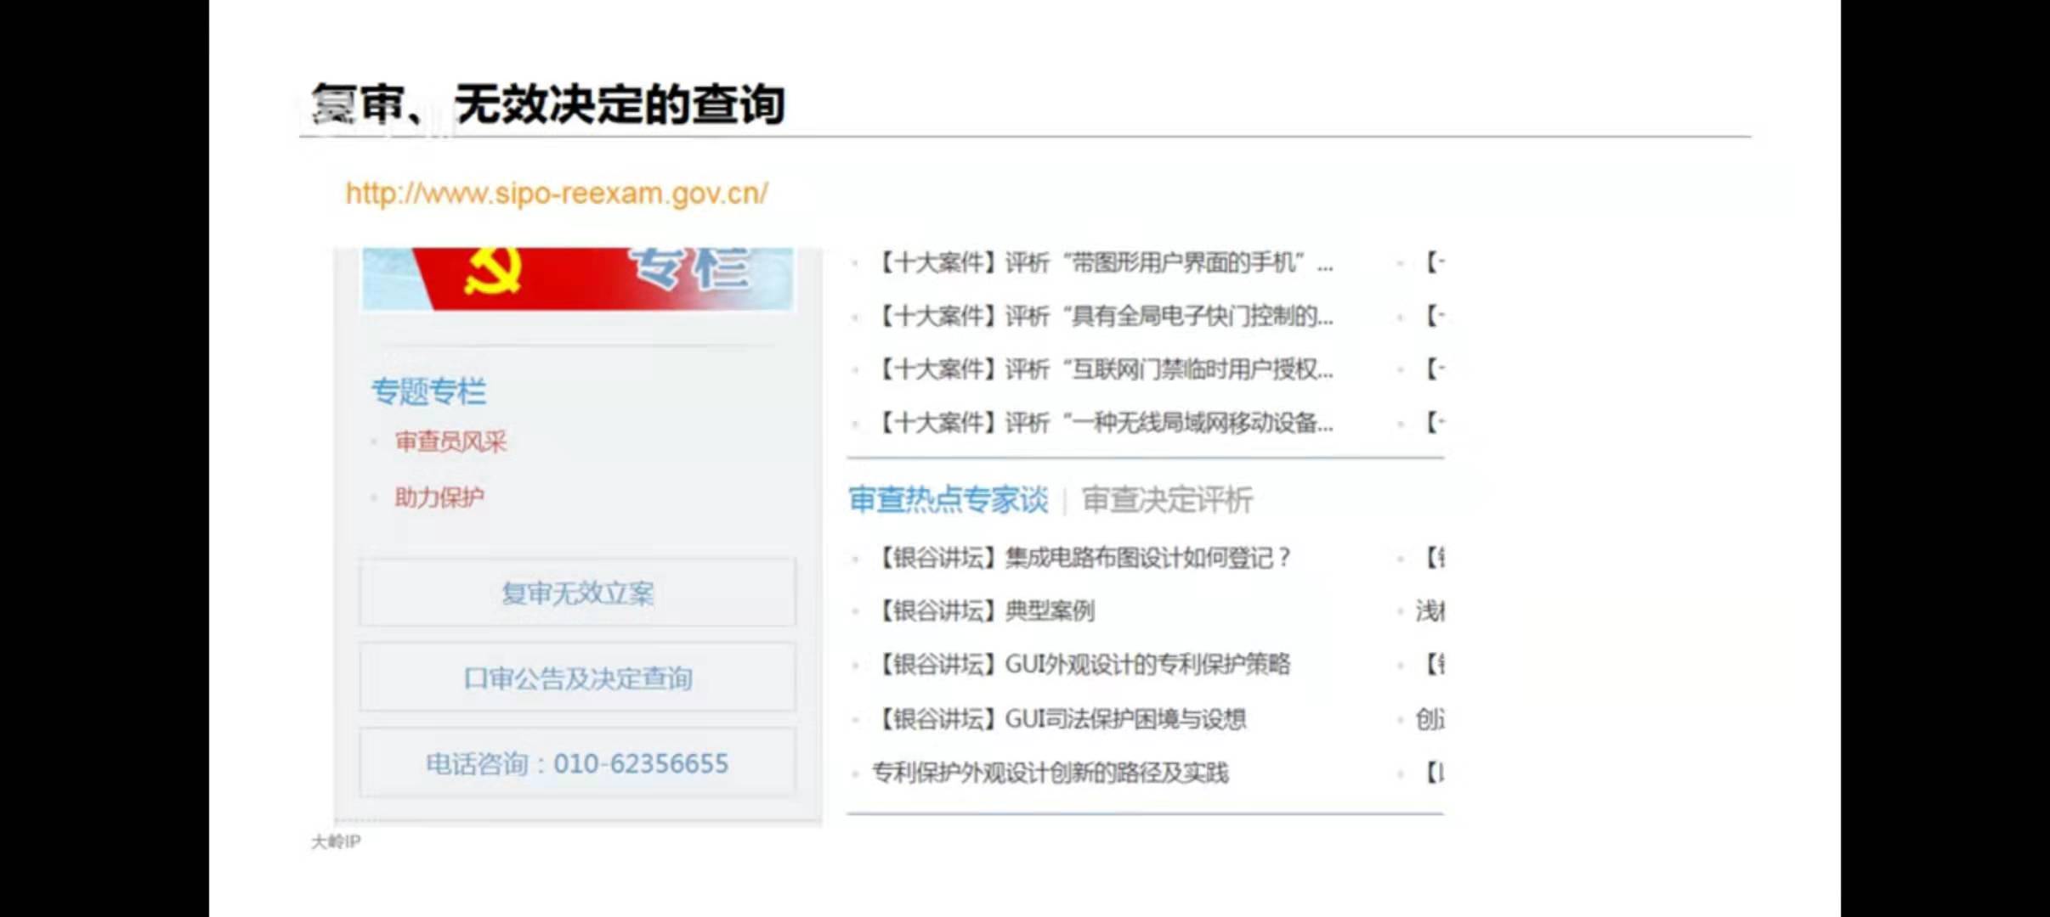This screenshot has height=917, width=2050.
Task: Open 互联网门禁临时用户授权 case article
Action: pos(1105,369)
